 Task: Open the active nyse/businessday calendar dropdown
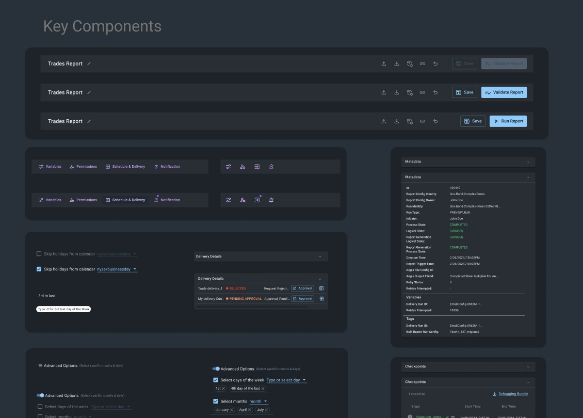117,269
